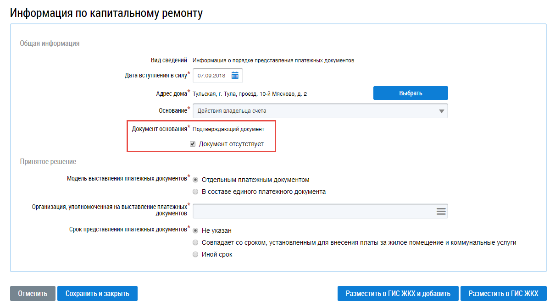
Task: Open organization list via hamburger icon
Action: coord(441,211)
